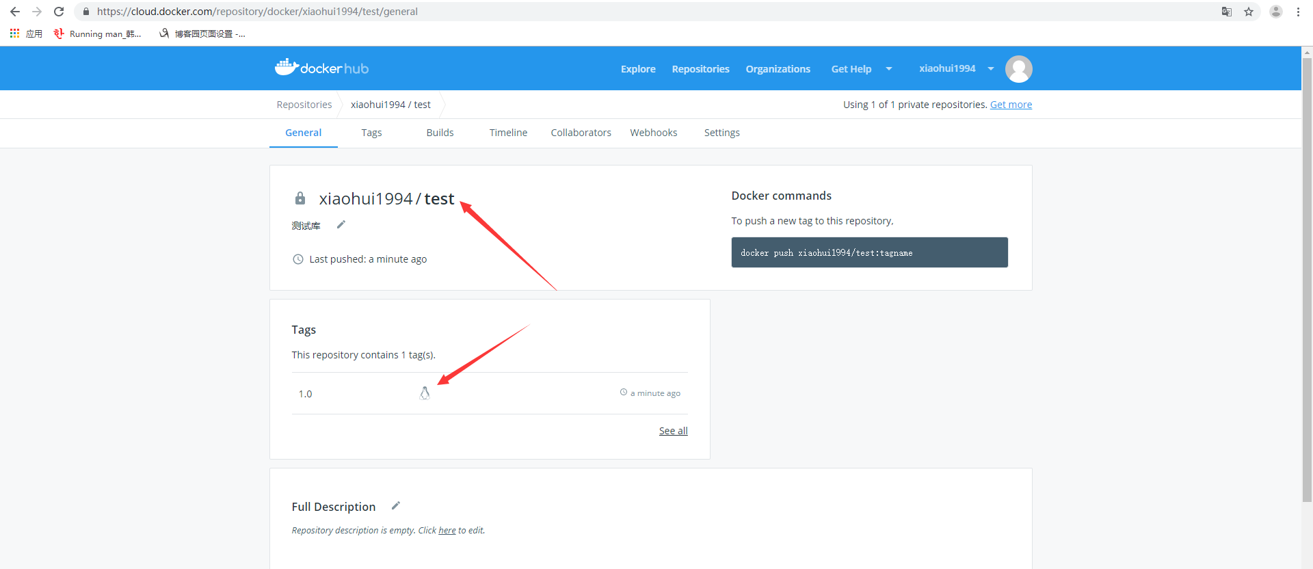Screen dimensions: 1313x569
Task: Click the repository title xiaohui1994 / test
Action: pos(386,198)
